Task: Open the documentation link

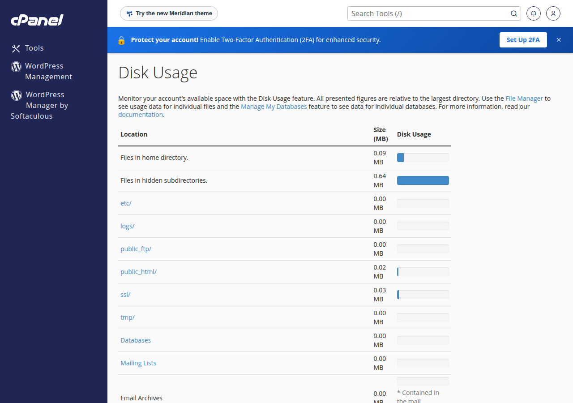Action: click(x=141, y=115)
